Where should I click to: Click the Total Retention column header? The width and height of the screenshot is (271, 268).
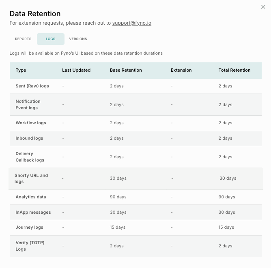tap(234, 70)
